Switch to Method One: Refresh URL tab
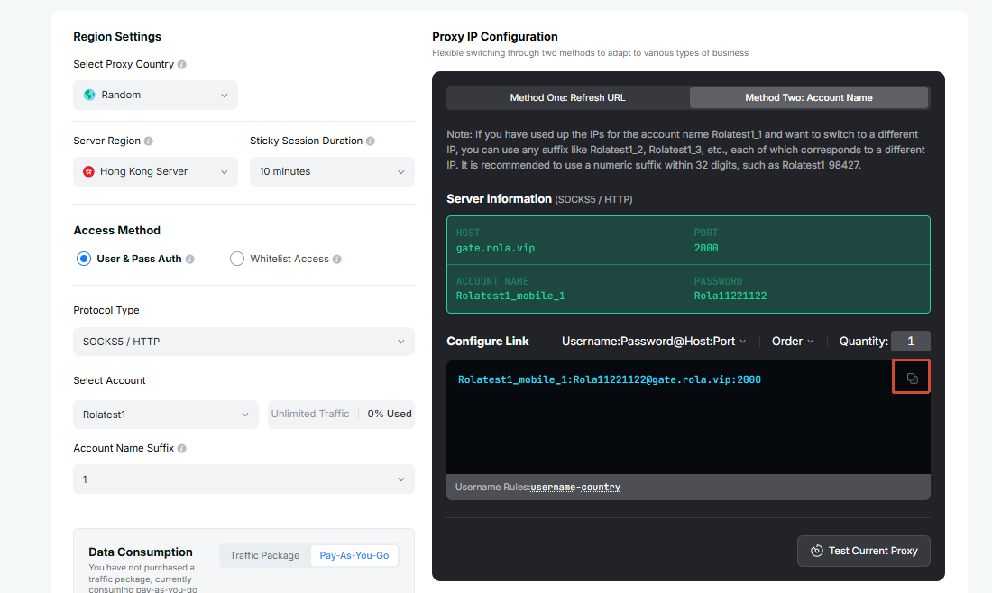Viewport: 992px width, 593px height. 567,97
